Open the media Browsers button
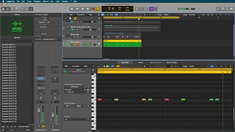 231,9
